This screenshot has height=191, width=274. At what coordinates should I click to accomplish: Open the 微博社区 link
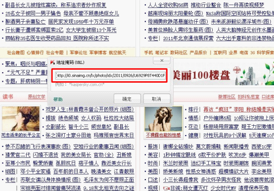[x=227, y=96]
